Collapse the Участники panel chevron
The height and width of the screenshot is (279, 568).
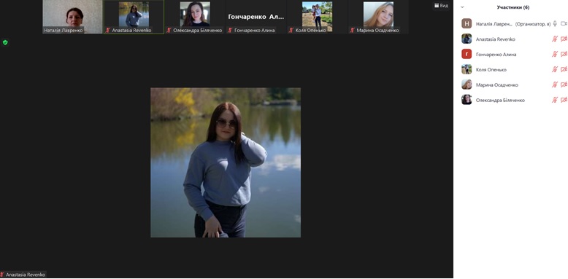[462, 7]
